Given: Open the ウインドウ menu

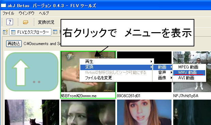Looking at the screenshot, I should tap(27, 13).
